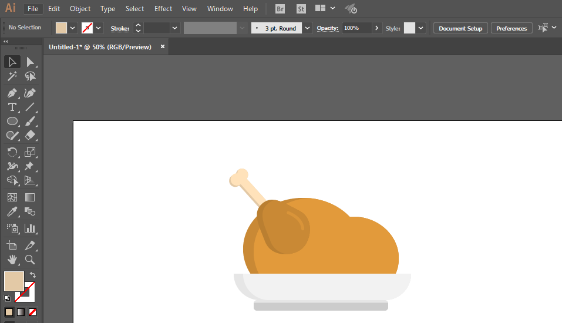This screenshot has width=562, height=323.
Task: Click the Preferences button
Action: 511,28
